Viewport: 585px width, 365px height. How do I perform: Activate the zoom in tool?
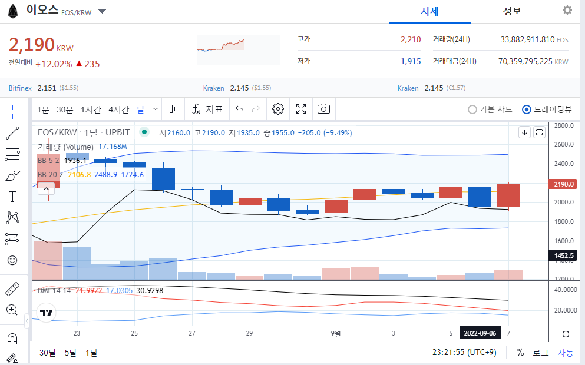pos(12,310)
